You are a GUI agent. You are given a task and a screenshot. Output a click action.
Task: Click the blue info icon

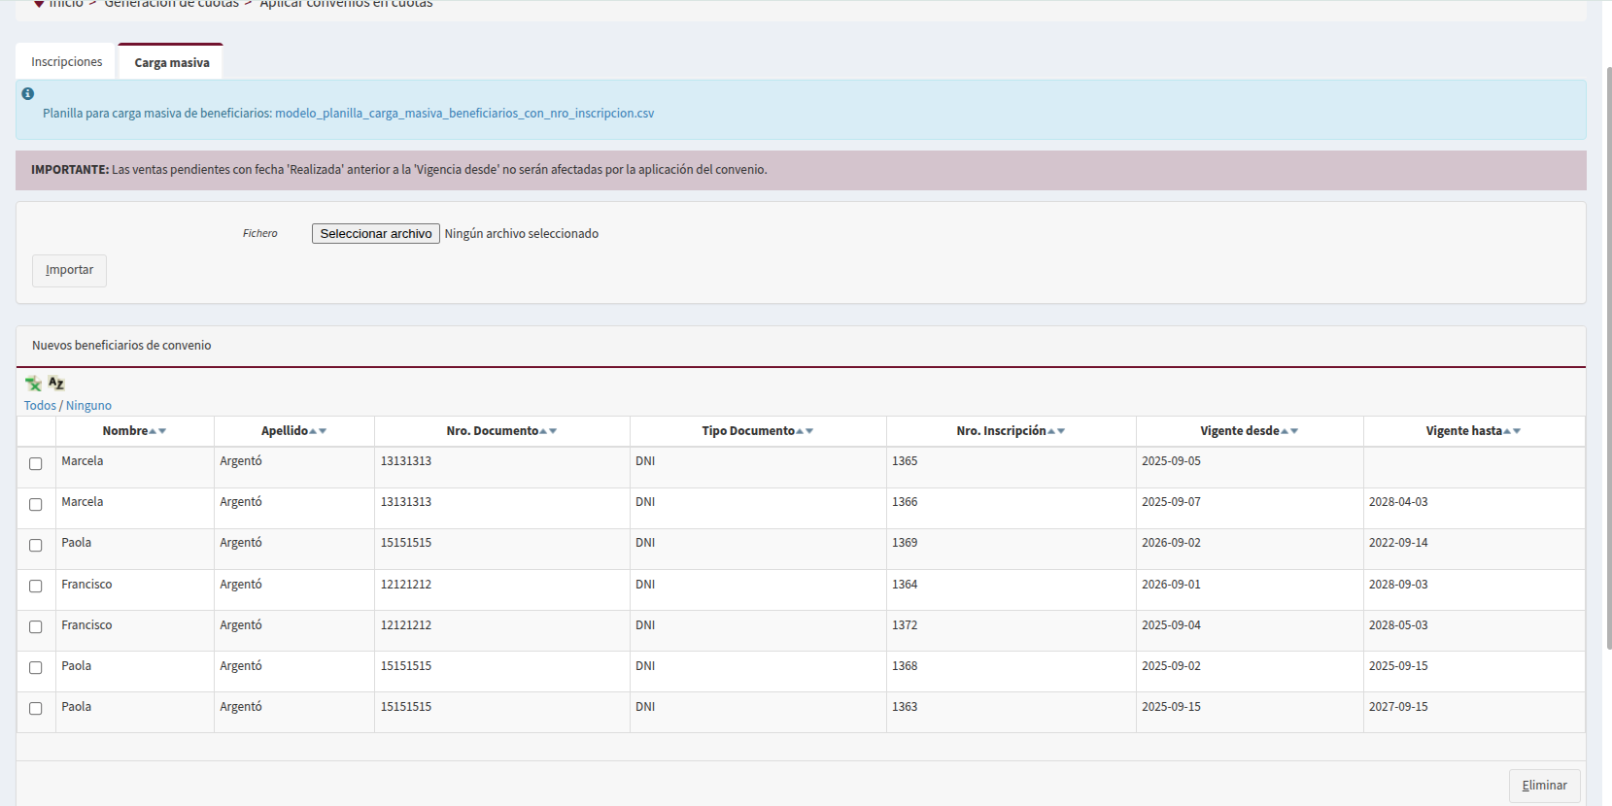pos(28,94)
